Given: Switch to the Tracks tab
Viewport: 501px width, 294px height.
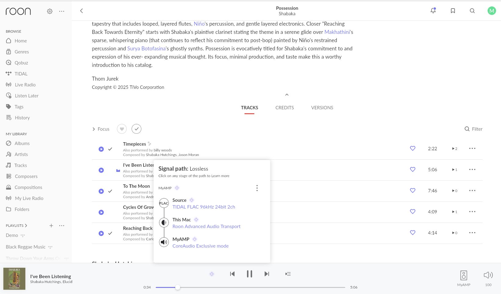Looking at the screenshot, I should (249, 108).
